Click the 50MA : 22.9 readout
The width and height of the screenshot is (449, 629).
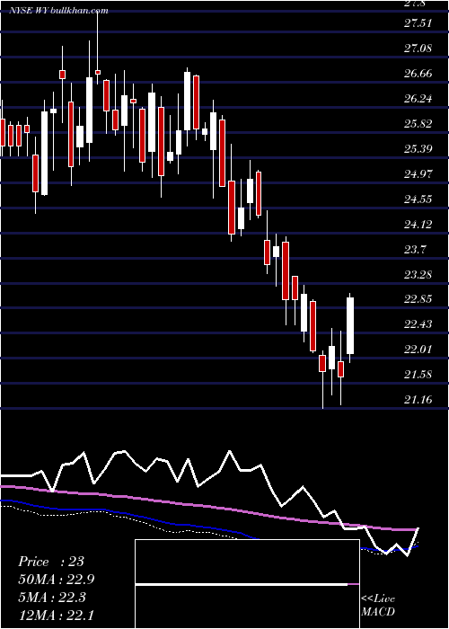click(x=56, y=580)
